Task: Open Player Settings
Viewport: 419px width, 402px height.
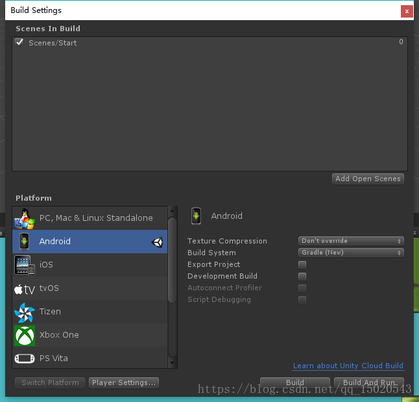Action: pos(124,383)
